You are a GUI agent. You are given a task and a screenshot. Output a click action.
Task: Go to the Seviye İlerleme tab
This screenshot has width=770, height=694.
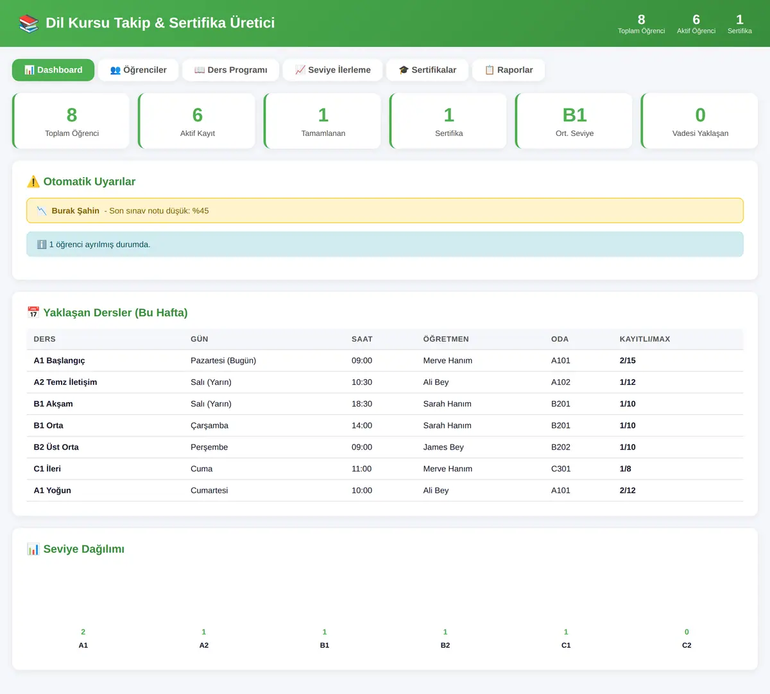(332, 70)
